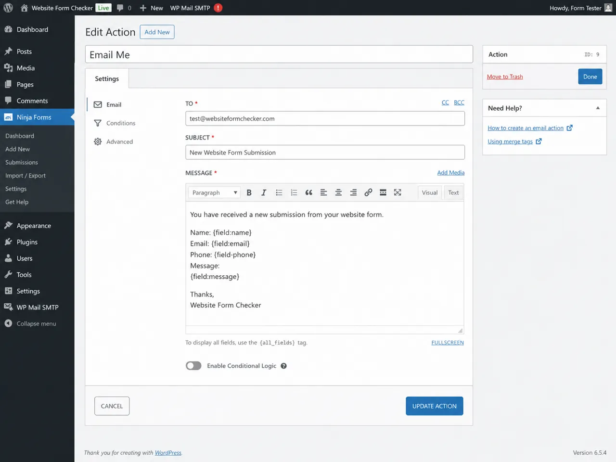616x462 pixels.
Task: Click the Form Tester avatar icon
Action: pyautogui.click(x=608, y=8)
